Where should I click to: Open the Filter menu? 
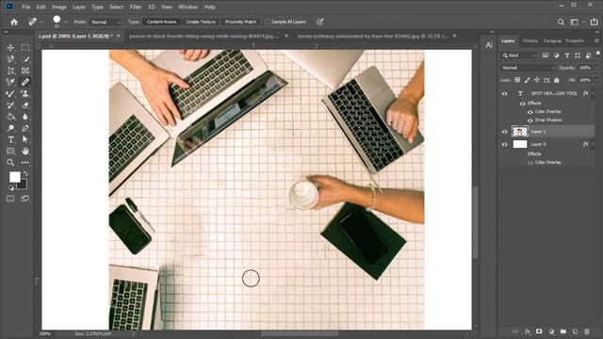click(x=136, y=7)
